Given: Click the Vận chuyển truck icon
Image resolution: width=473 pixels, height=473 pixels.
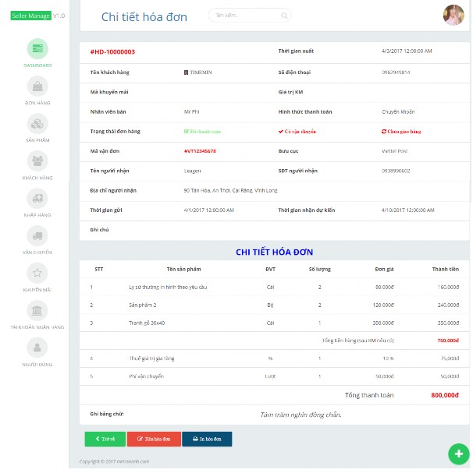Looking at the screenshot, I should [x=37, y=235].
